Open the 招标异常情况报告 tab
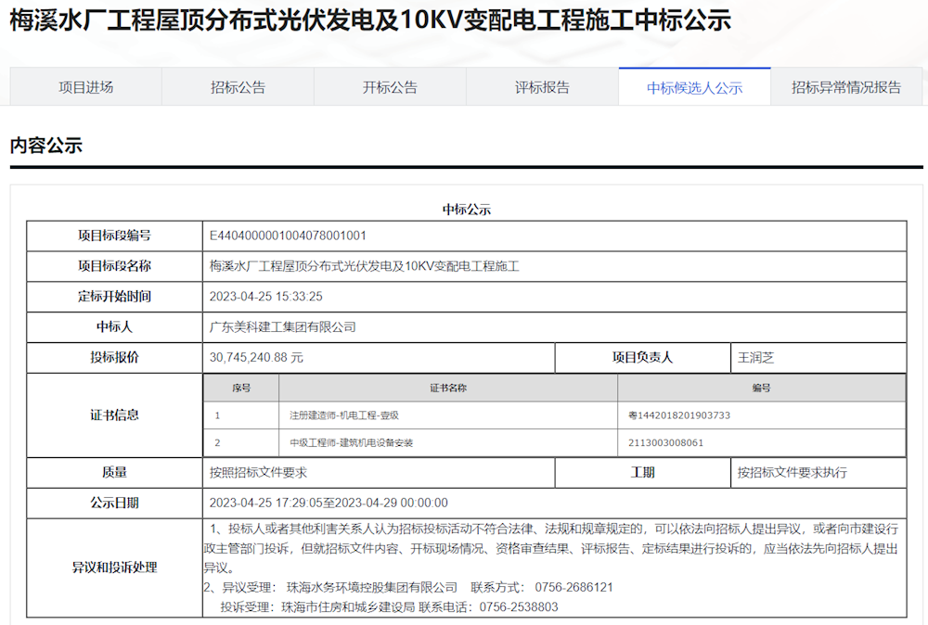Viewport: 928px width, 625px height. pos(845,86)
